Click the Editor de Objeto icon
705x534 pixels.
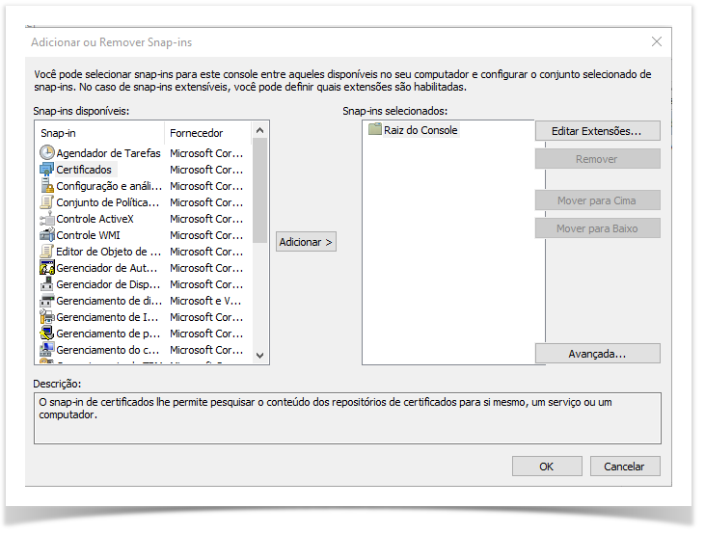47,252
